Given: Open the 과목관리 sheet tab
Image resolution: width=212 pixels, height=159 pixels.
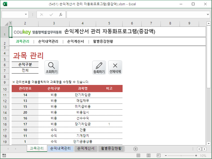Looking at the screenshot, I should [37, 148].
